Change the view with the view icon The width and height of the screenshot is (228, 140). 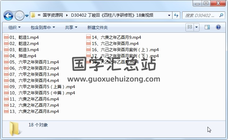click(190, 27)
